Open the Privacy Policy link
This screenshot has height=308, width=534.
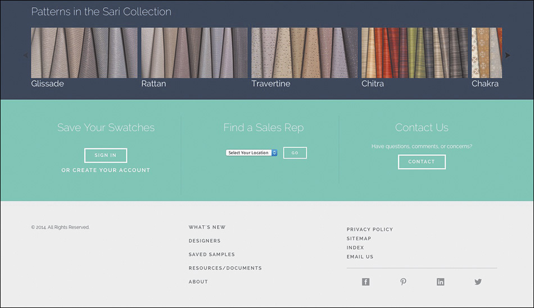[369, 229]
